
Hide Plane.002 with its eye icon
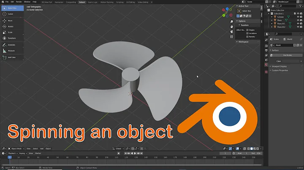[298, 27]
